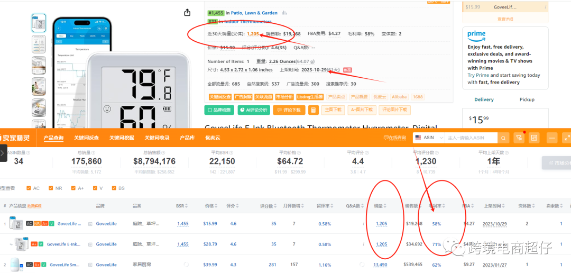
Task: Click the help icon next to 平均BSR
Action: coord(232,153)
